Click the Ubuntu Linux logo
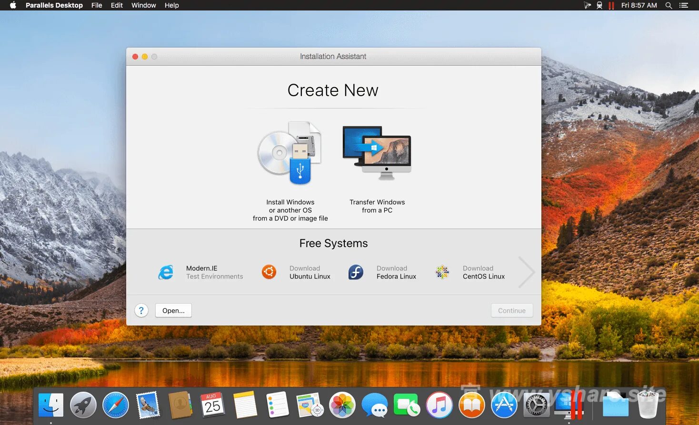 269,272
